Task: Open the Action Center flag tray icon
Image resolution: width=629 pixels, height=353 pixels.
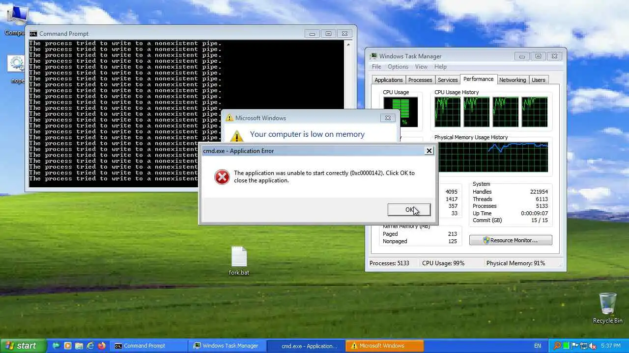Action: [x=574, y=346]
